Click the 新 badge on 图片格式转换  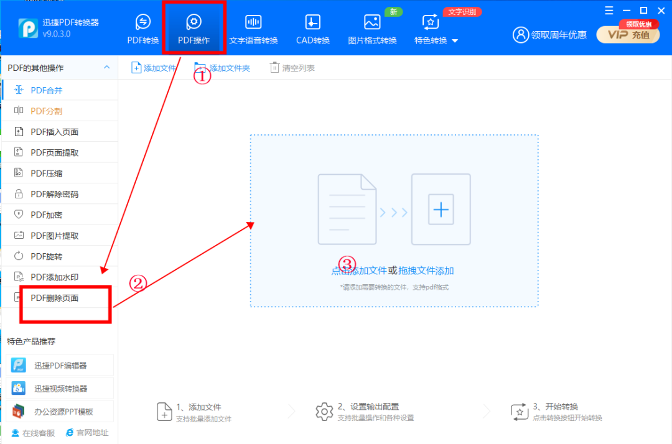tap(393, 12)
